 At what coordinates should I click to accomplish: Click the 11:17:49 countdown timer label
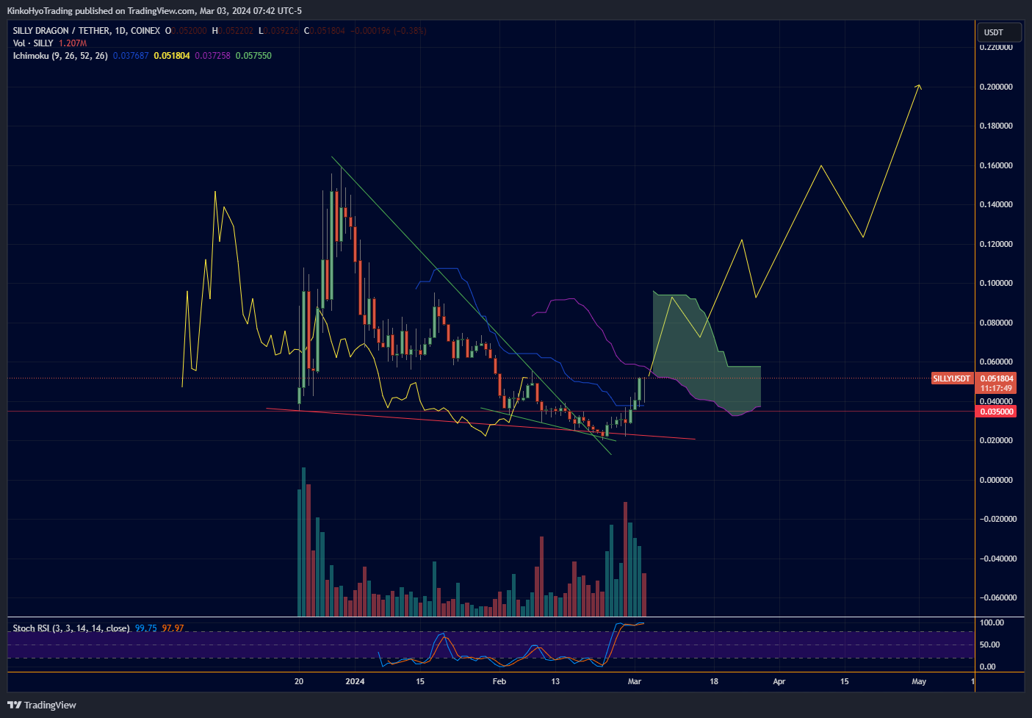[x=997, y=388]
